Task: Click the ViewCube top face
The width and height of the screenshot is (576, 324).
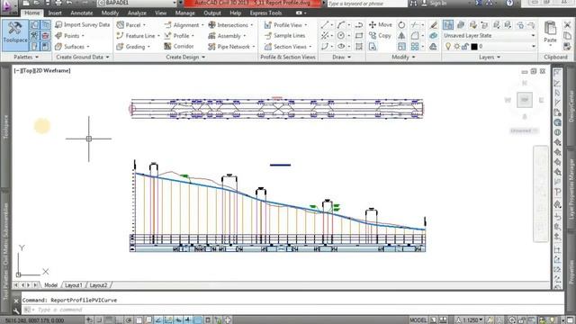Action: [524, 100]
